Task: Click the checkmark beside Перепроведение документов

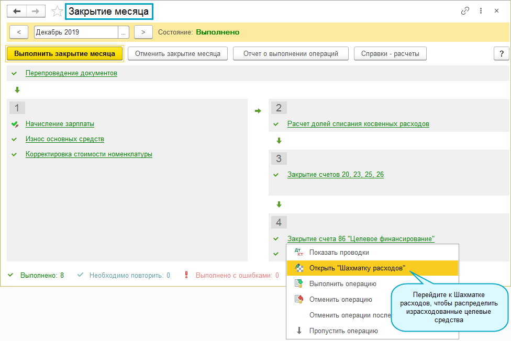Action: coord(14,73)
